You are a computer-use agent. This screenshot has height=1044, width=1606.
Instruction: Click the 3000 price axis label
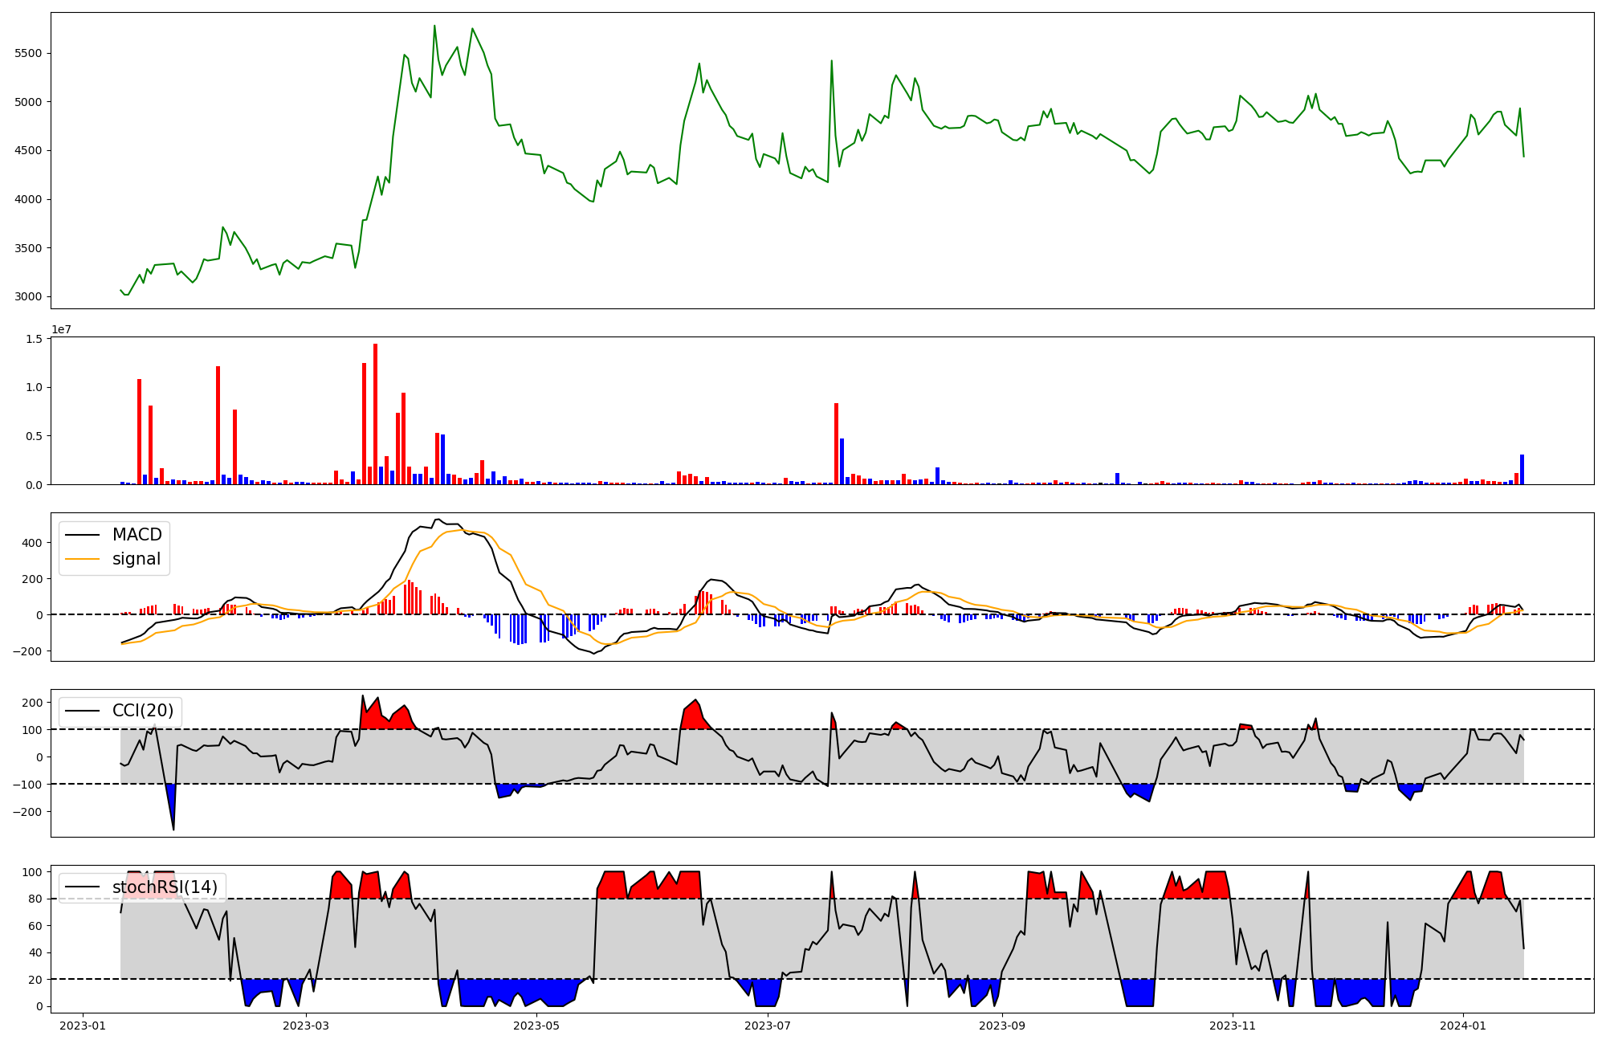29,297
